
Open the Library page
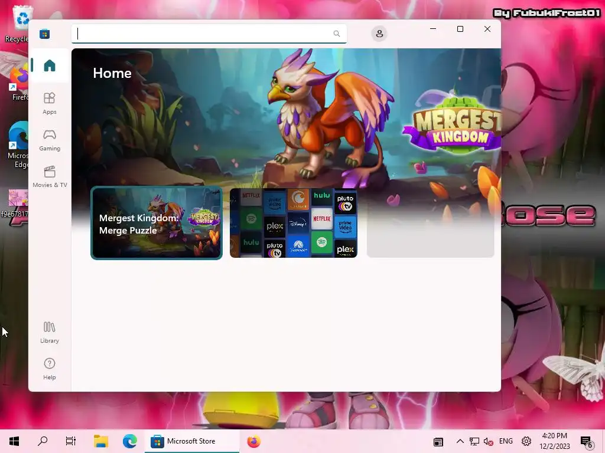click(x=50, y=333)
